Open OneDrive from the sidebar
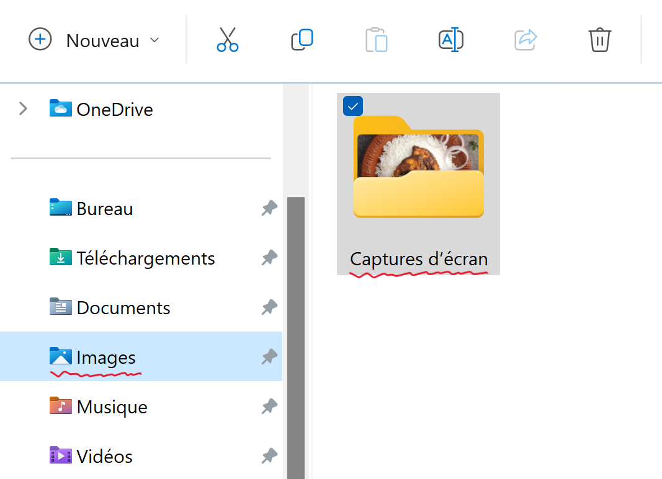The height and width of the screenshot is (479, 662). tap(114, 109)
